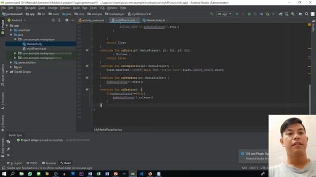
Task: Open the Terminal tool window
Action: coord(49,163)
